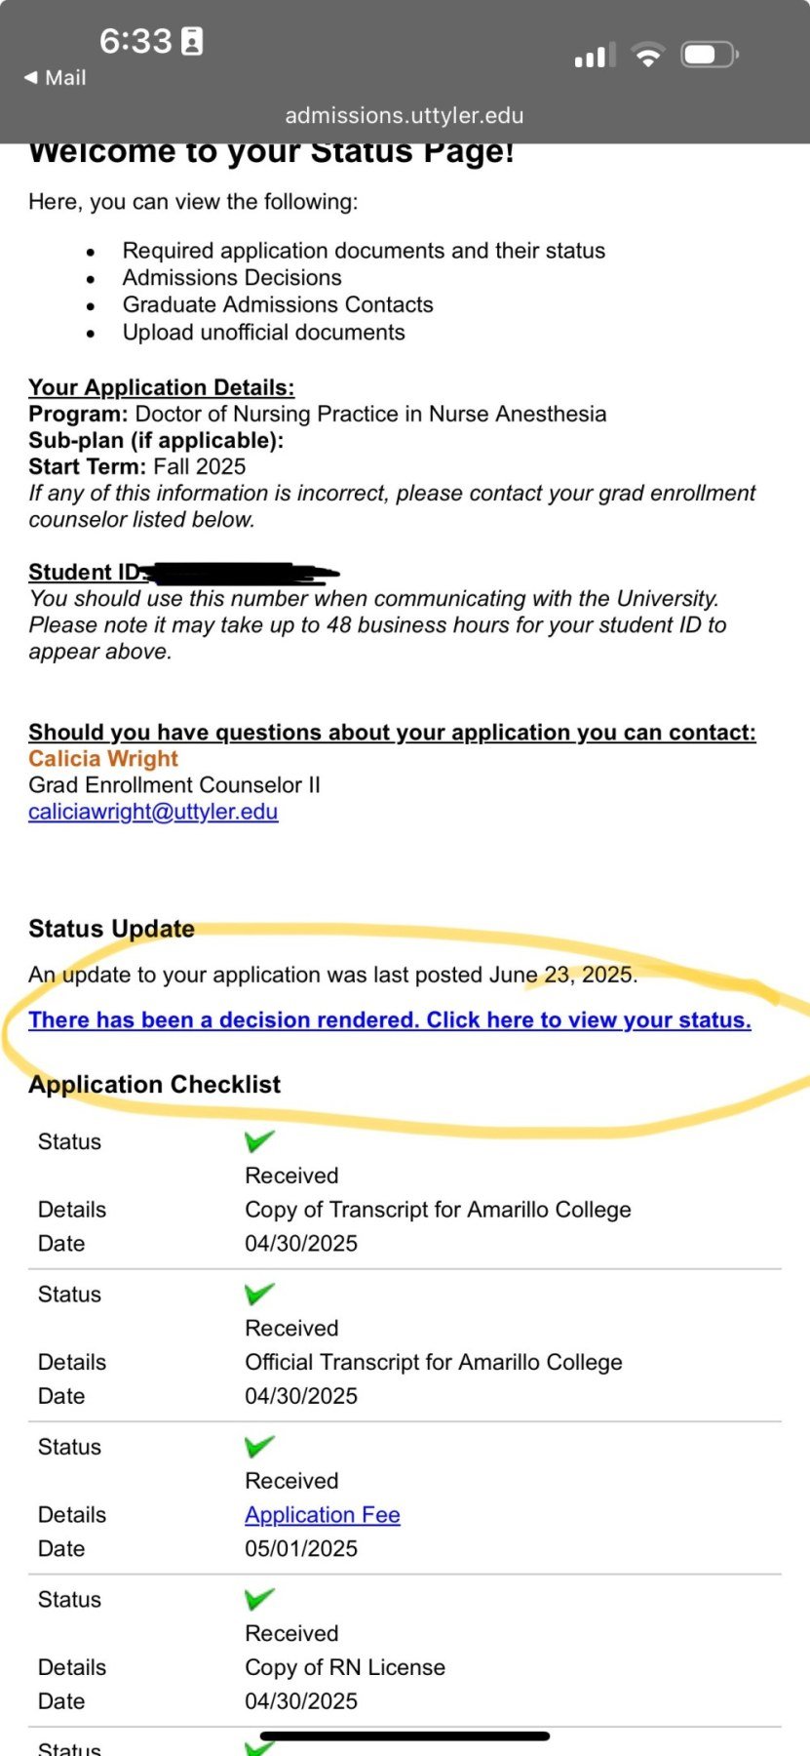This screenshot has width=810, height=1756.
Task: Click the green checkmark for RN License
Action: (259, 1598)
